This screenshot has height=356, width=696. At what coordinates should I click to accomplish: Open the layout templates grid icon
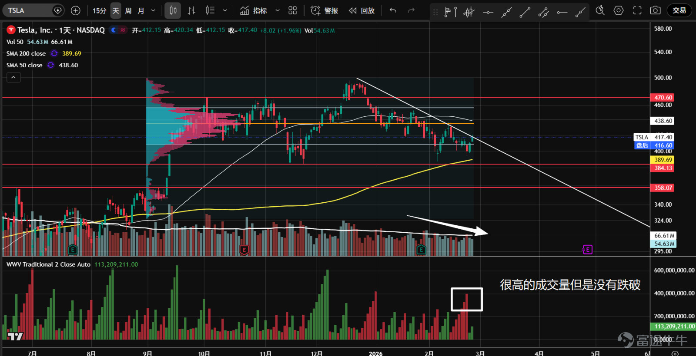(x=293, y=10)
